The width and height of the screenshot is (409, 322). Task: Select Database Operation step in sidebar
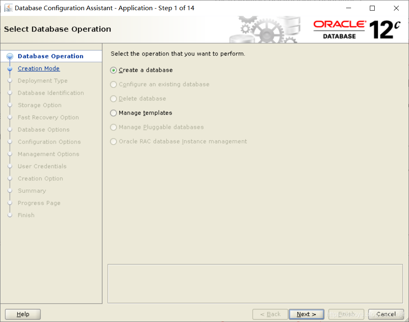[51, 56]
